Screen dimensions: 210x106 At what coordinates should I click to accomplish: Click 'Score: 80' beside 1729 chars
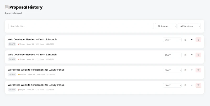[30, 90]
